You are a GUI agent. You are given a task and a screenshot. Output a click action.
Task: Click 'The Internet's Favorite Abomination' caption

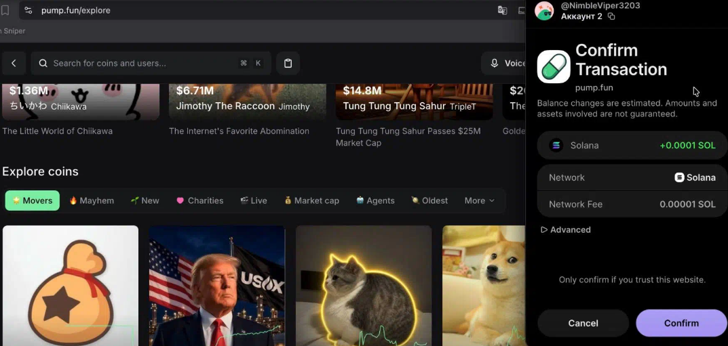239,131
